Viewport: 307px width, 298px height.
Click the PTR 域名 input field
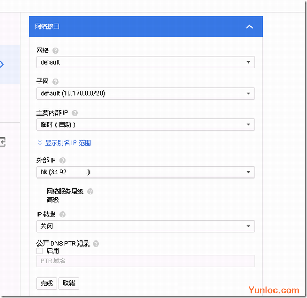146,261
